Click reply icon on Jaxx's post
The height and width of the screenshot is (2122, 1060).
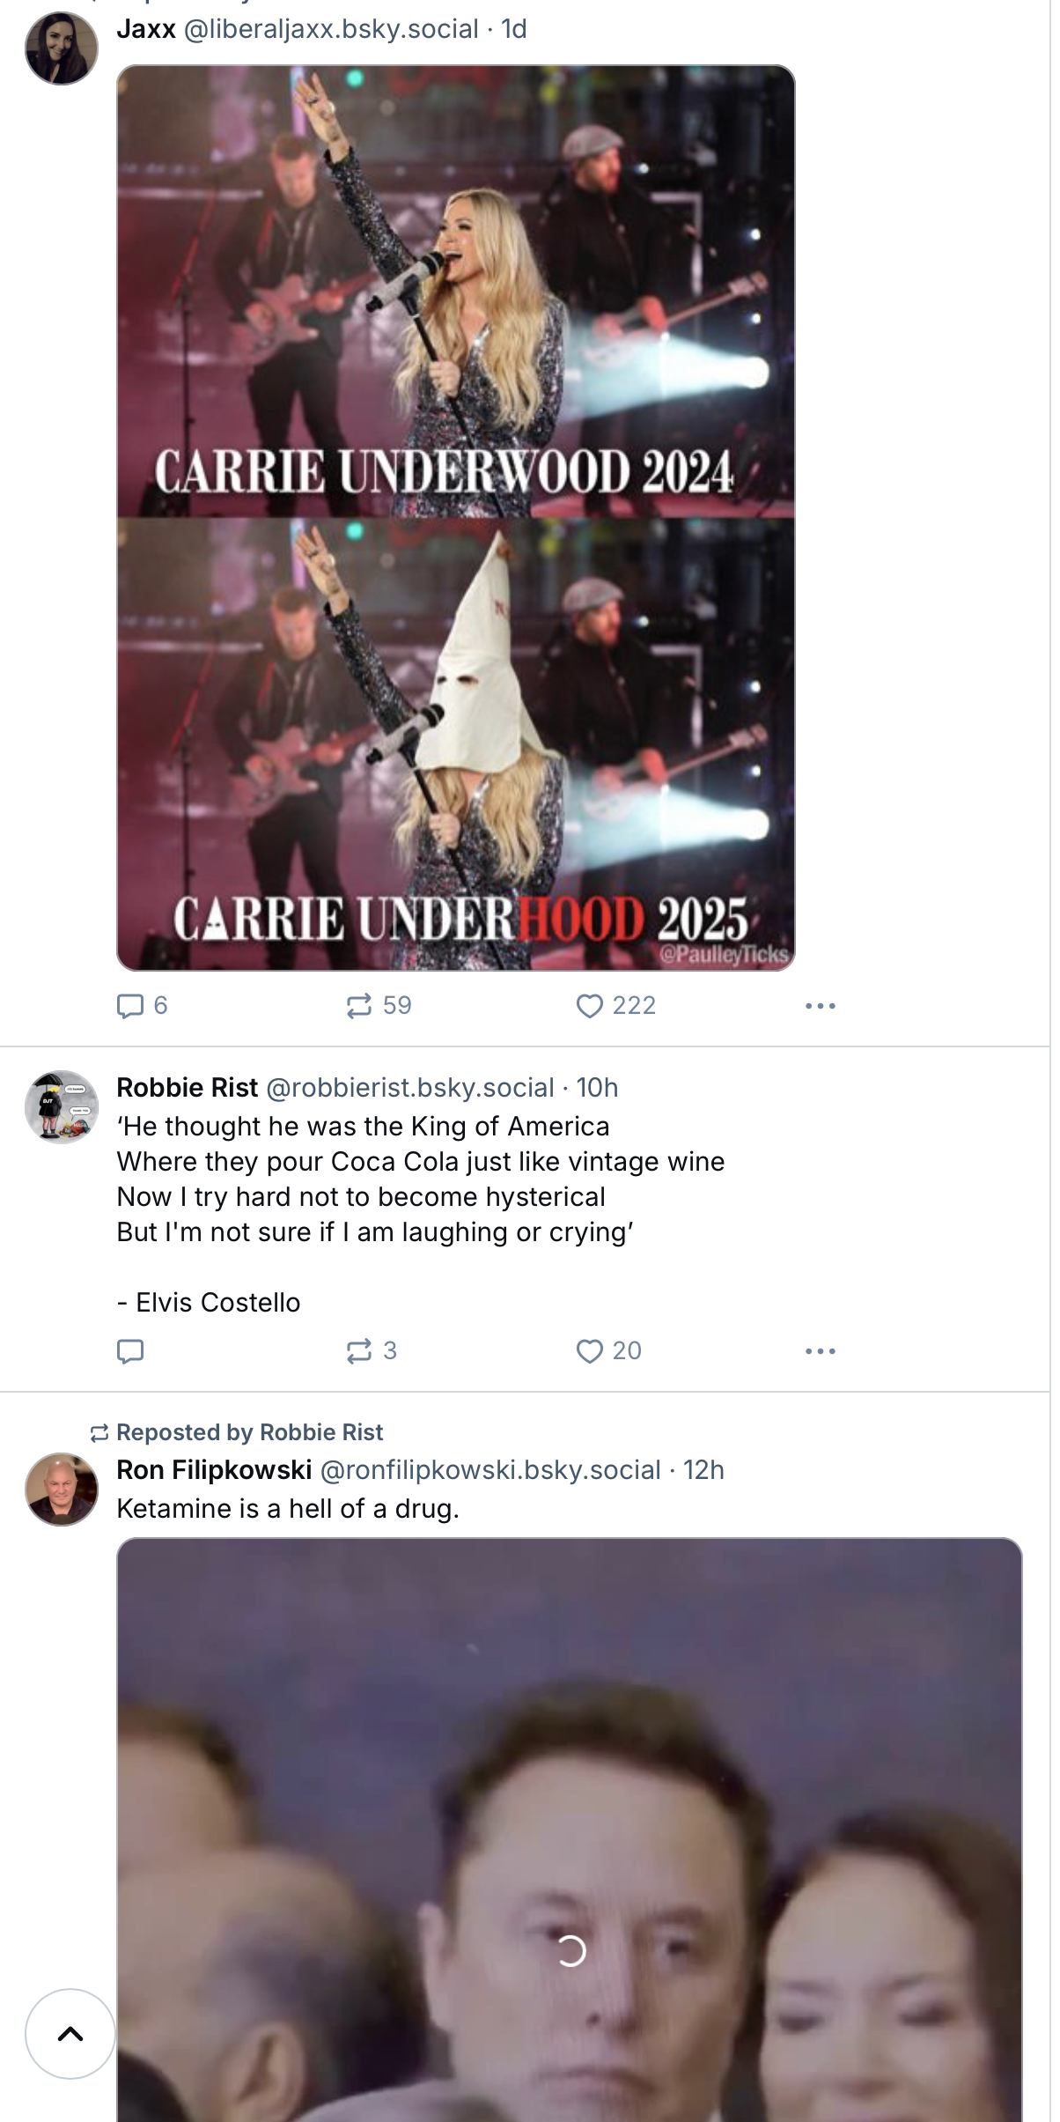pyautogui.click(x=130, y=1005)
